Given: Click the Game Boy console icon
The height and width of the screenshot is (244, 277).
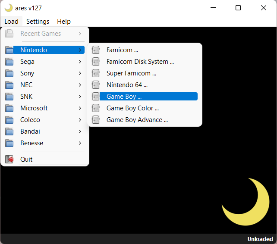Looking at the screenshot, I should [x=96, y=97].
